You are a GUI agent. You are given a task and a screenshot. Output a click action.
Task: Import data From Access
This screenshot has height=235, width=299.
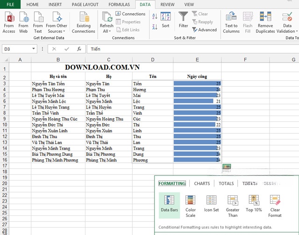tap(9, 22)
